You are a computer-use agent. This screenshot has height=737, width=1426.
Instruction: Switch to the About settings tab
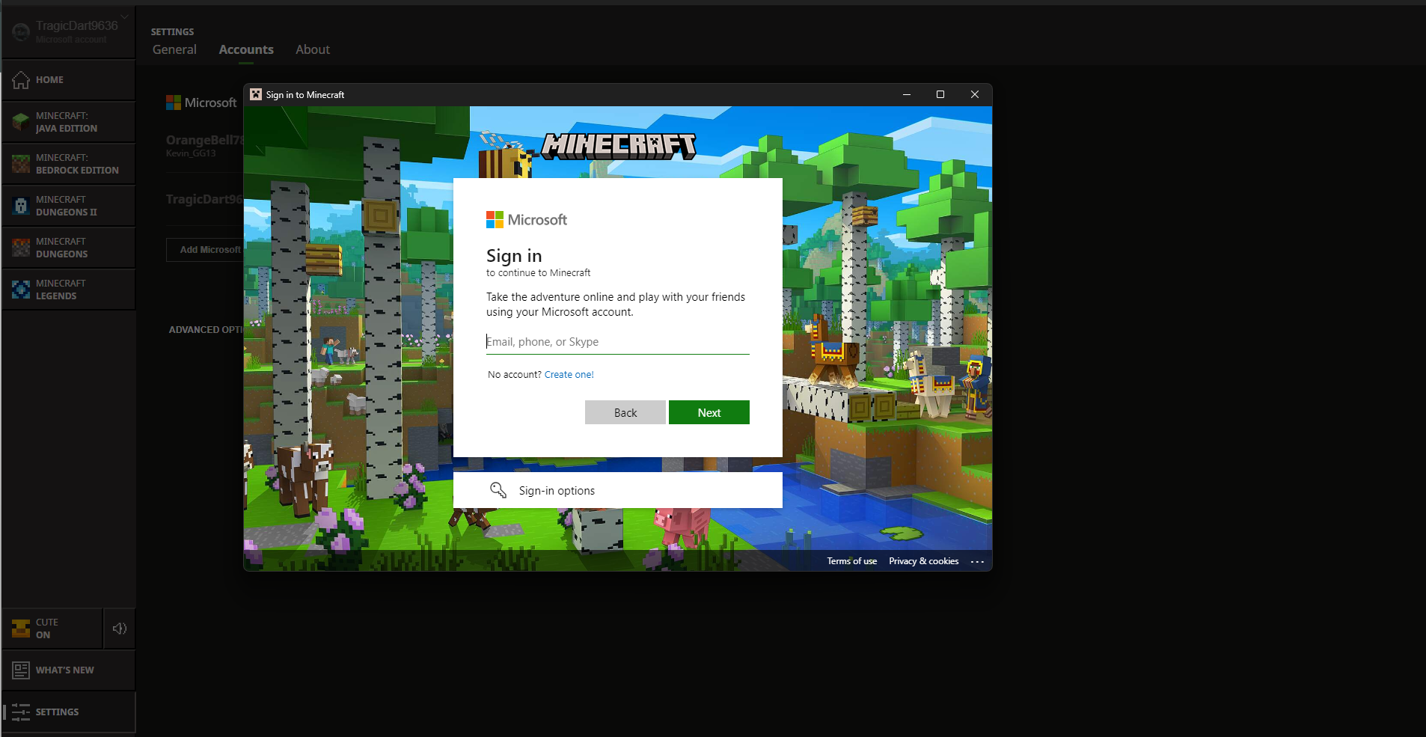(313, 49)
